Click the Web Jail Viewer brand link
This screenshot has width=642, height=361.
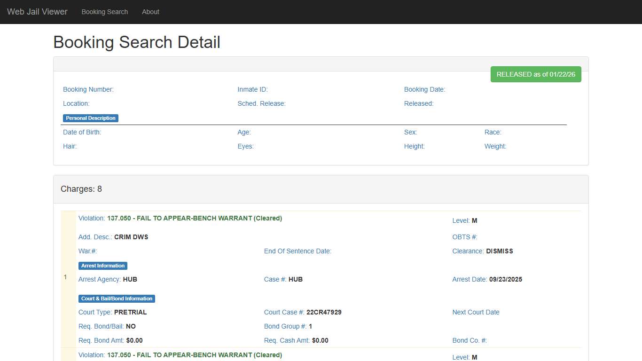pyautogui.click(x=37, y=12)
